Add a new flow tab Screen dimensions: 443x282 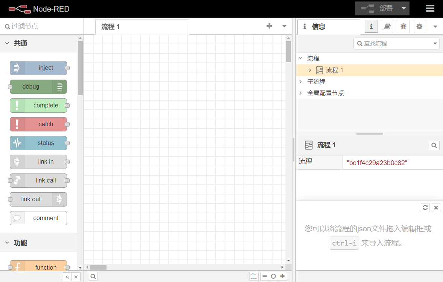pyautogui.click(x=269, y=26)
